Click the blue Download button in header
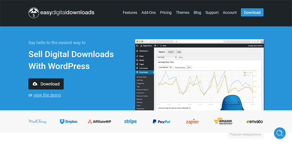Screen dimensions: 292x144 click(x=252, y=12)
